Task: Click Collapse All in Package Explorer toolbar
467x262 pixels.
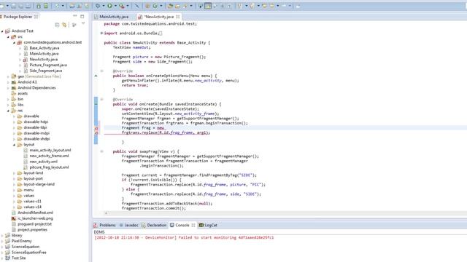Action: click(57, 25)
